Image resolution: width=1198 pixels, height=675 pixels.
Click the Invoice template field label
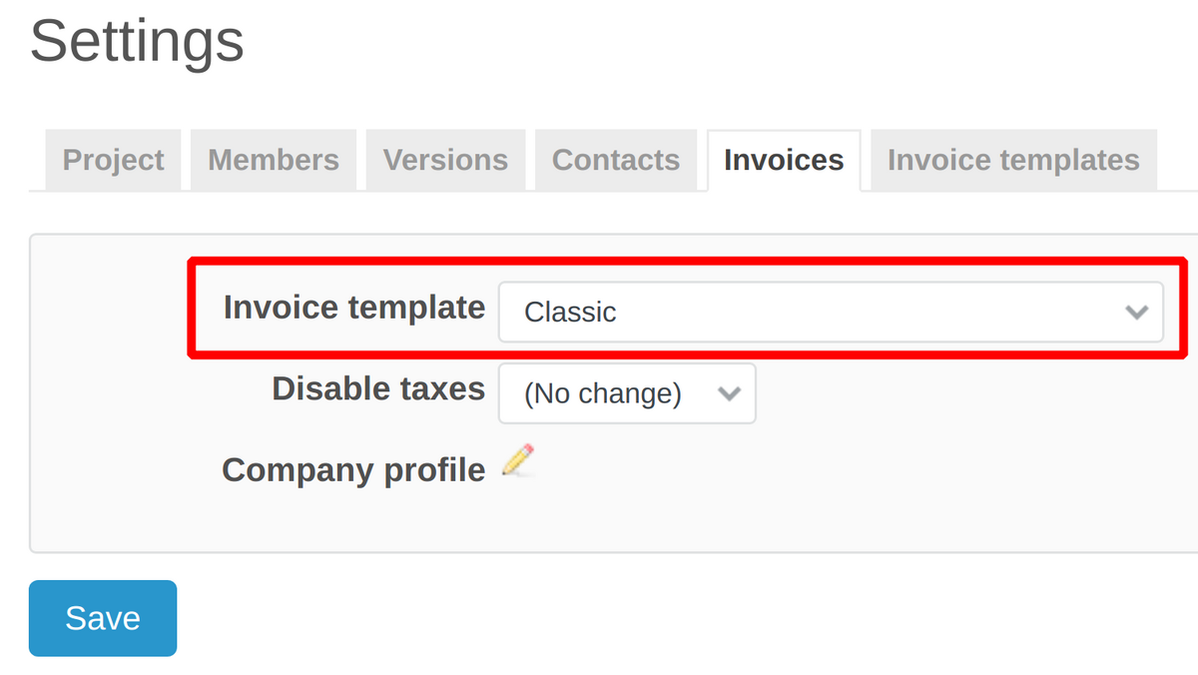[354, 308]
